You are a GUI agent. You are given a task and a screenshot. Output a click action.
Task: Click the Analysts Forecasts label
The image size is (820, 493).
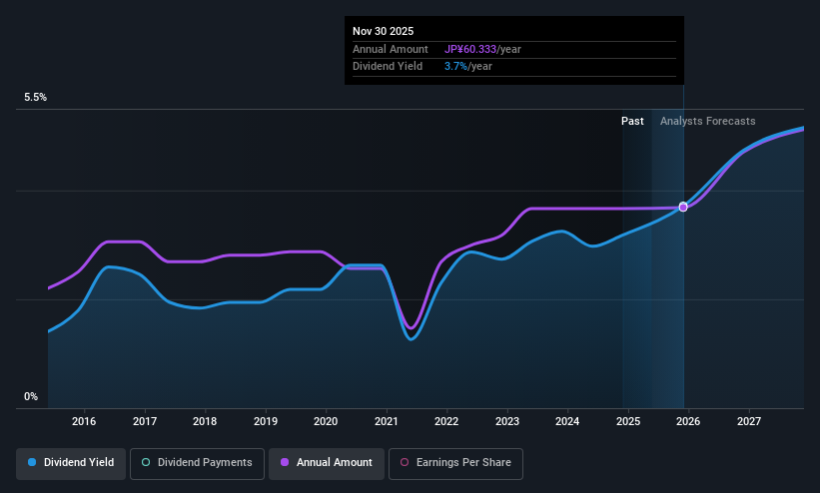(707, 122)
